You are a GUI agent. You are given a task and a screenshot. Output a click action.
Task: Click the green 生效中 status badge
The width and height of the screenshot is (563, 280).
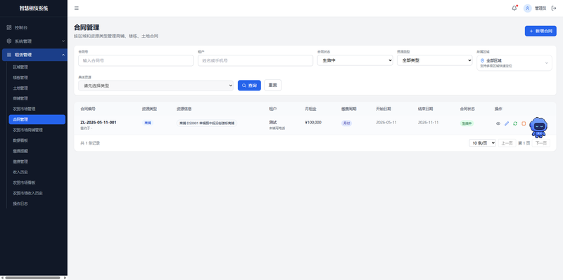point(467,124)
